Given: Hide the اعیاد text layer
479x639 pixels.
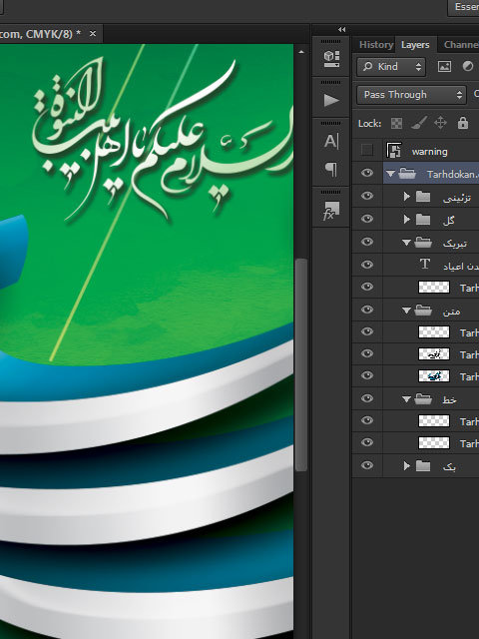Looking at the screenshot, I should pos(367,265).
